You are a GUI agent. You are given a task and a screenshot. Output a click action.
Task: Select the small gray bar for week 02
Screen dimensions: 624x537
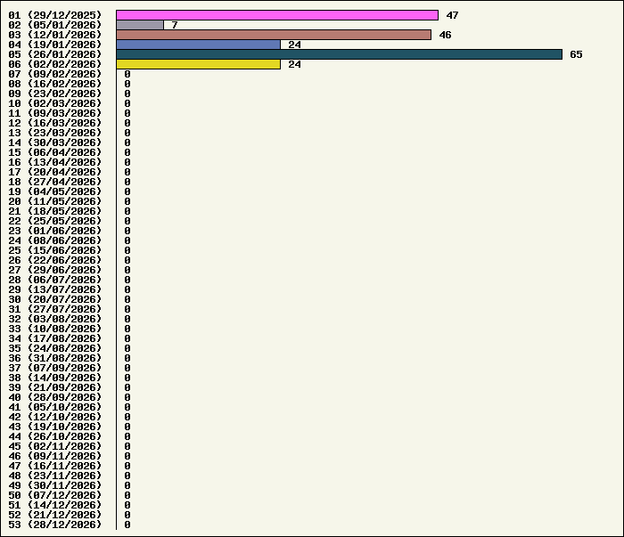140,25
